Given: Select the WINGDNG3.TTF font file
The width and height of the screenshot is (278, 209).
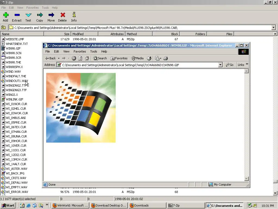Looking at the screenshot, I should 16,90.
